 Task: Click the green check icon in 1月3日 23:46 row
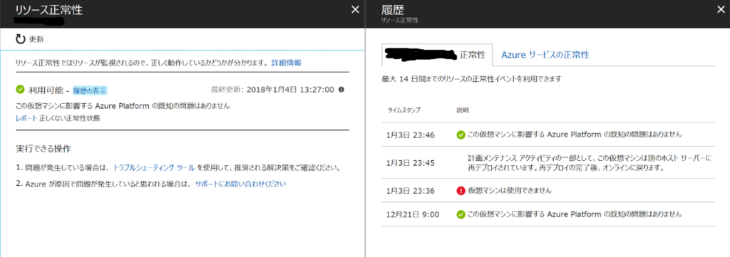coord(461,135)
